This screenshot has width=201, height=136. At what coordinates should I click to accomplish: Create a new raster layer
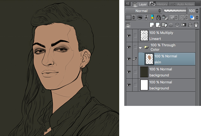152,25
